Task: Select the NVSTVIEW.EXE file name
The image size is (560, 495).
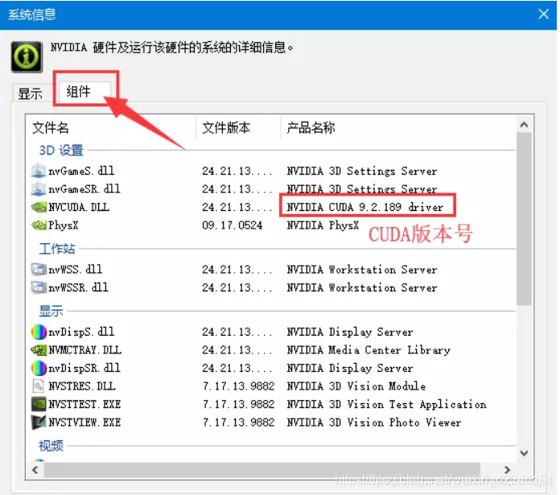Action: (84, 422)
